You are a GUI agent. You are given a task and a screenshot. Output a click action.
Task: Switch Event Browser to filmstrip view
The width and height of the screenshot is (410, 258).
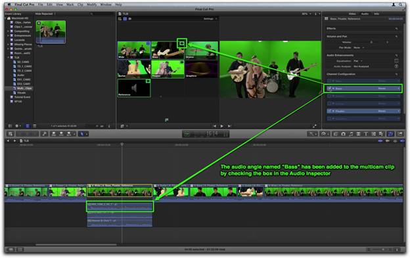click(x=27, y=126)
